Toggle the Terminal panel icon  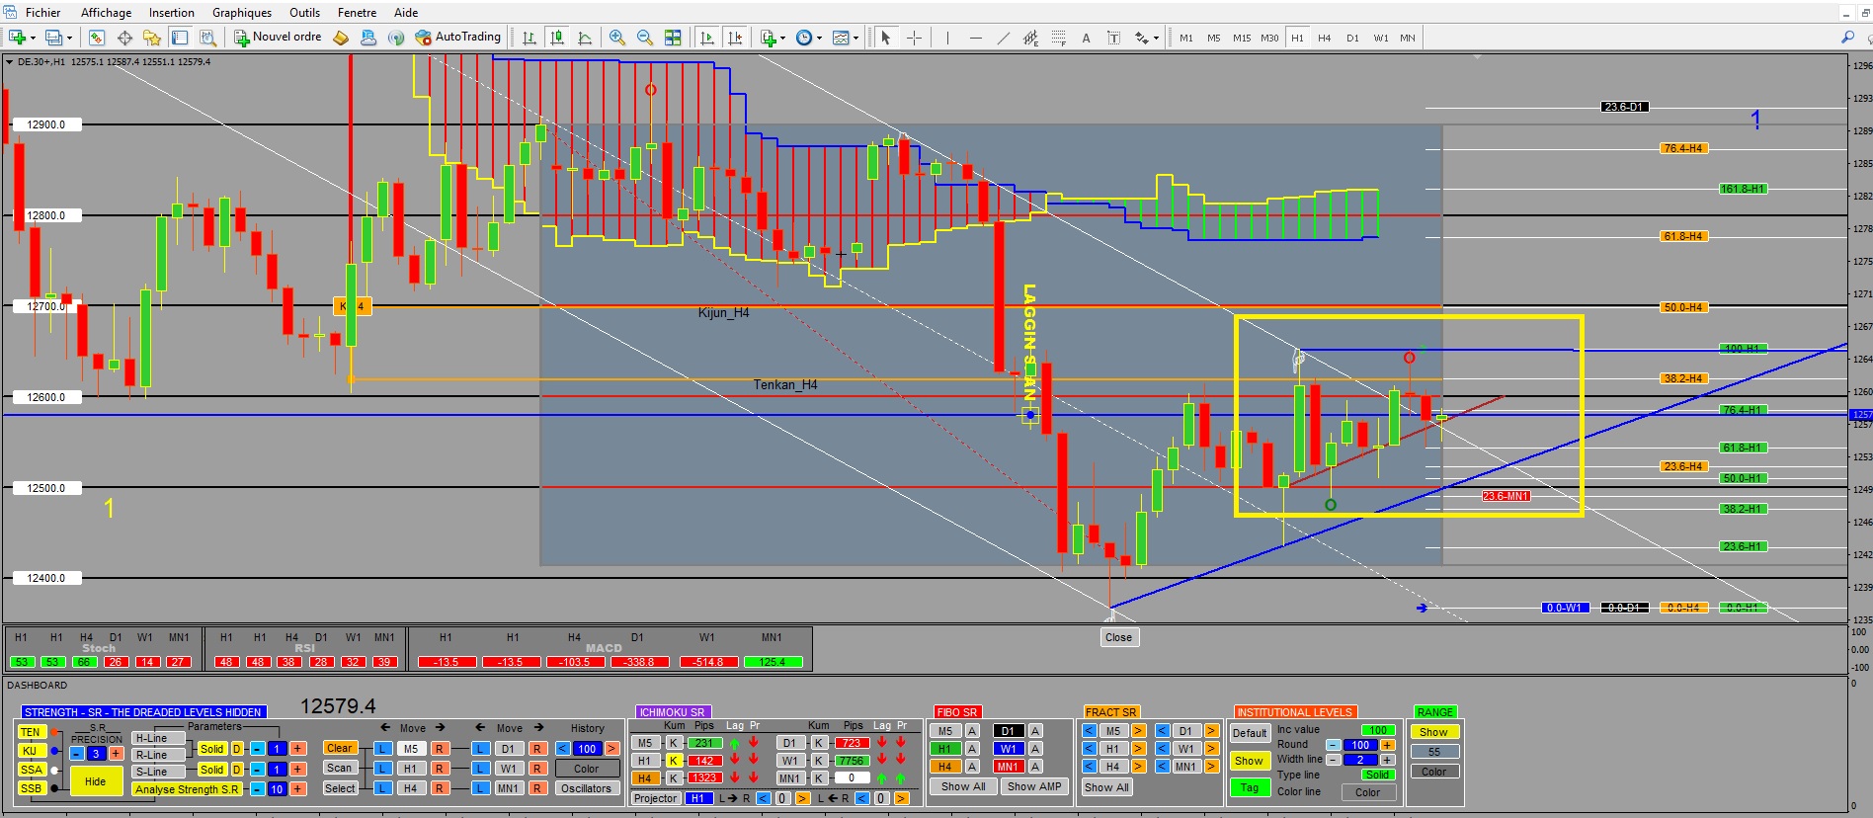click(180, 38)
